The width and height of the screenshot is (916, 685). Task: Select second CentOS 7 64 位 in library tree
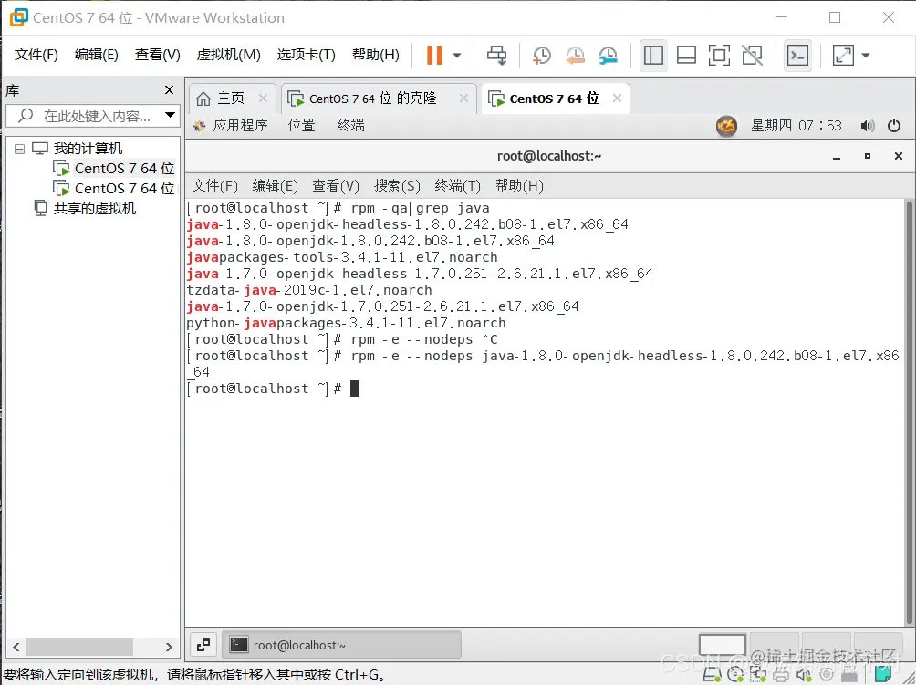pyautogui.click(x=113, y=189)
